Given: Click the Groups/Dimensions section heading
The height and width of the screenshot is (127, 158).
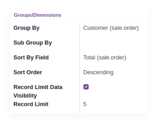Looking at the screenshot, I should click(37, 15).
